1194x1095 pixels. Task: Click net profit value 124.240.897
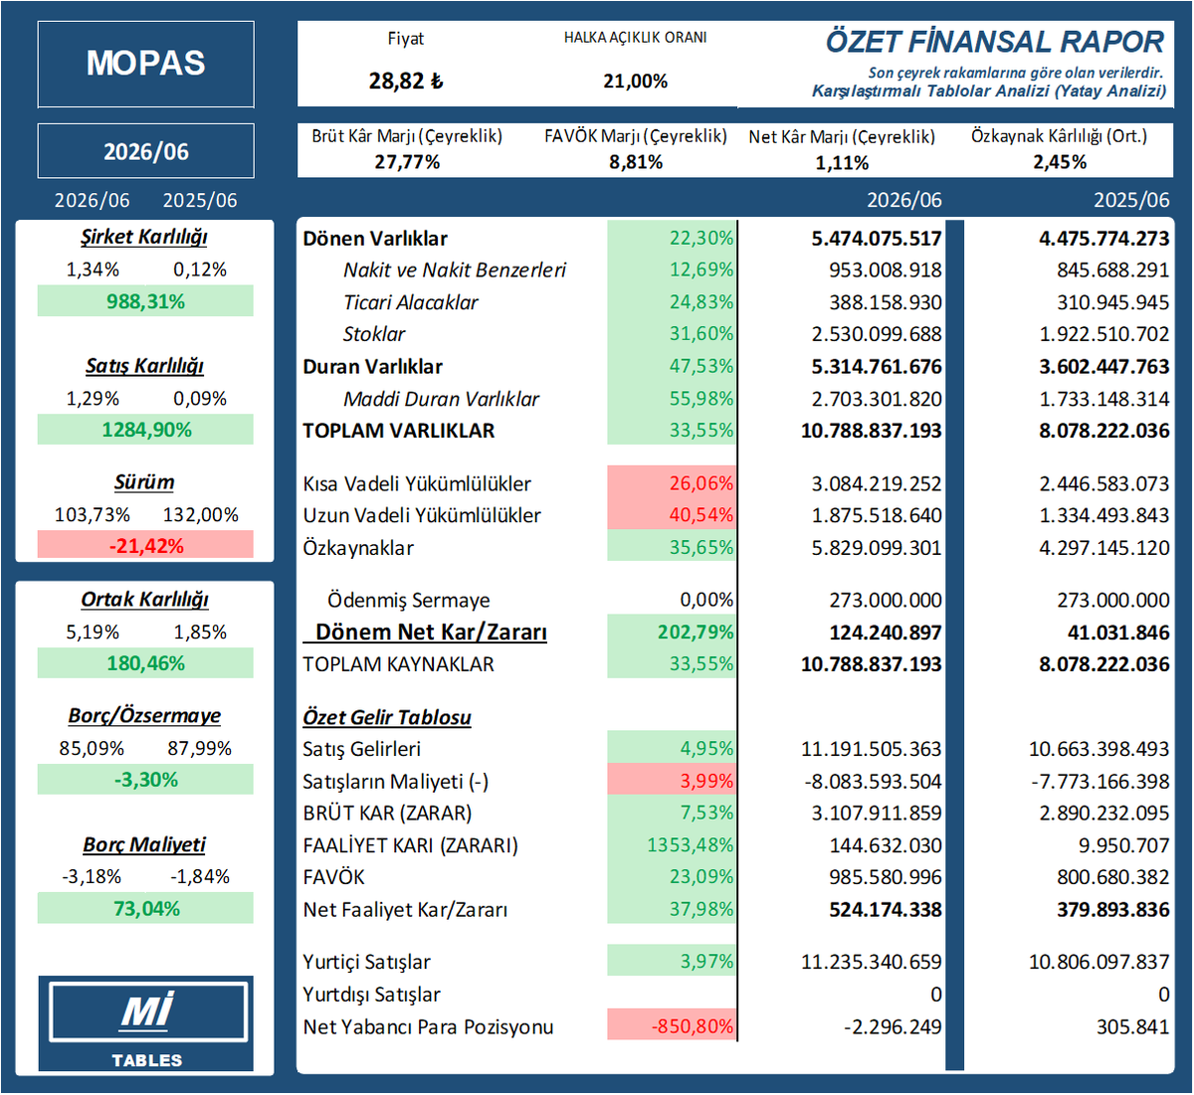click(x=886, y=633)
